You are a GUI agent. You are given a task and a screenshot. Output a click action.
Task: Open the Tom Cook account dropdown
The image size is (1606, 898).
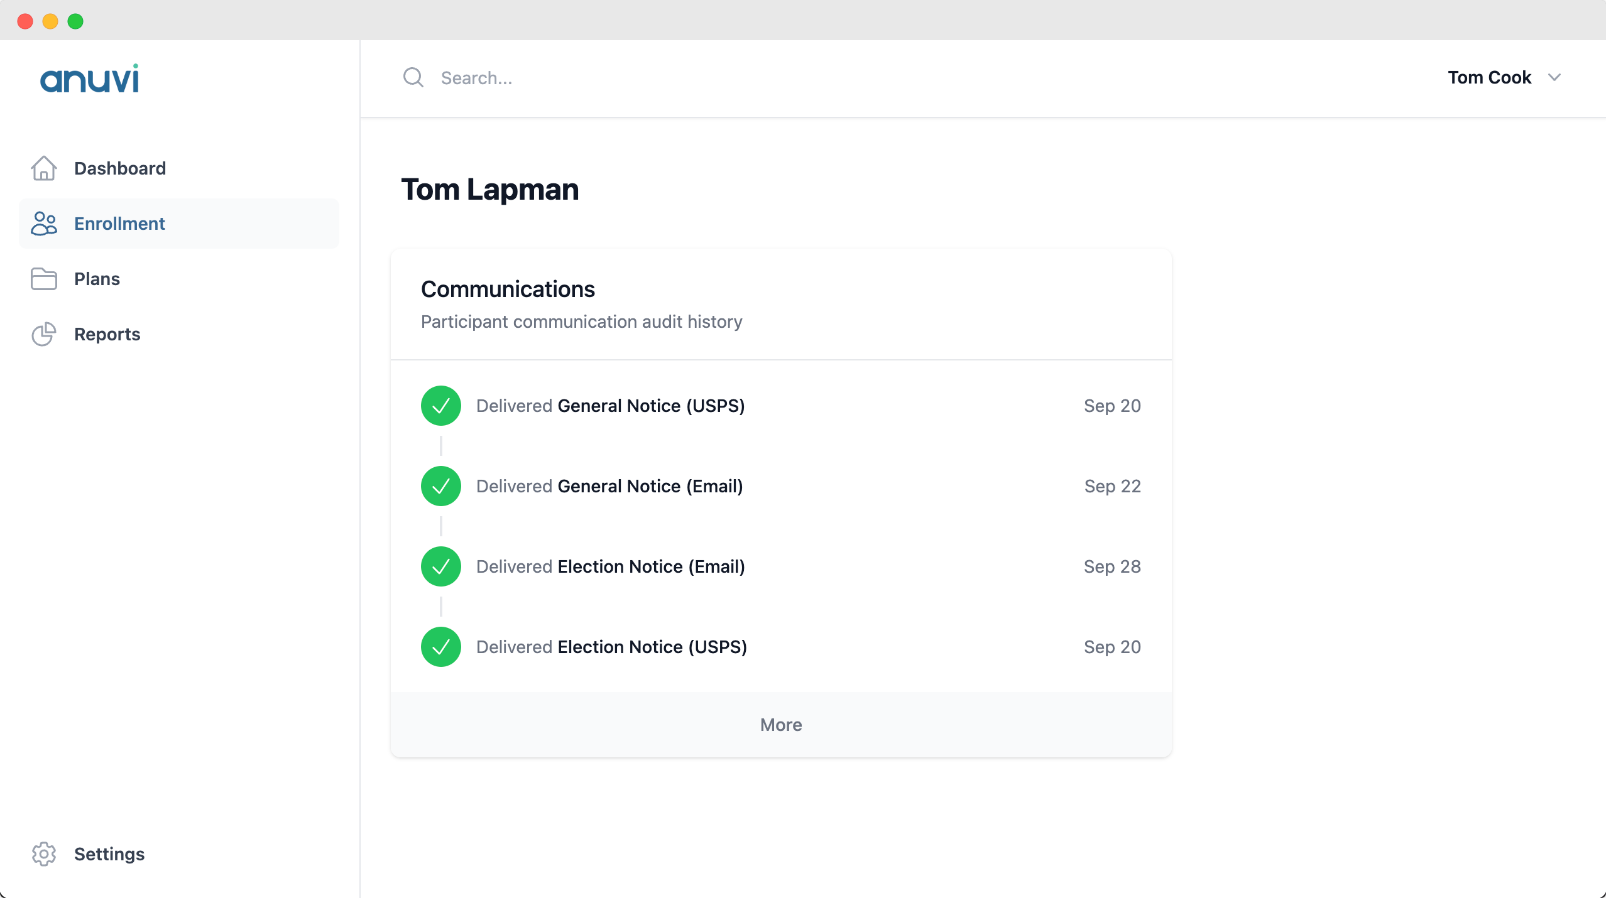click(x=1489, y=77)
